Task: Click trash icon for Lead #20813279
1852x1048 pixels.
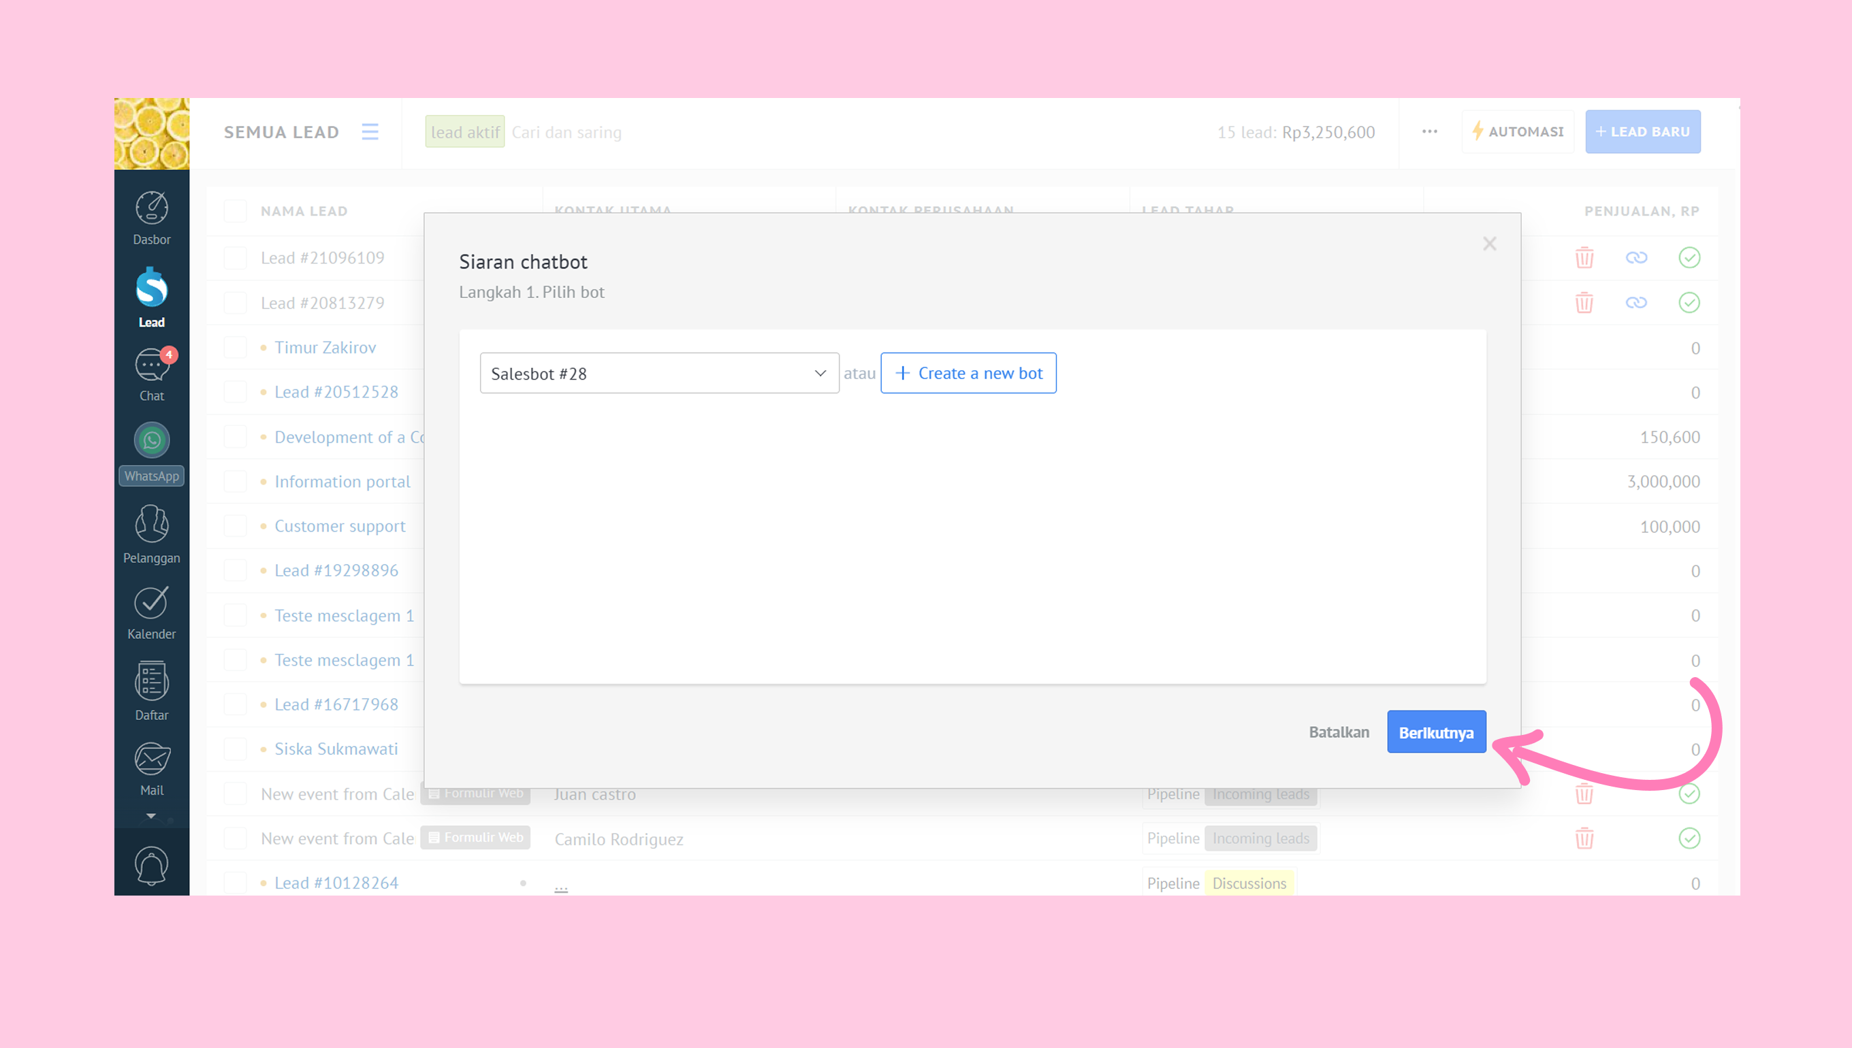Action: [x=1584, y=302]
